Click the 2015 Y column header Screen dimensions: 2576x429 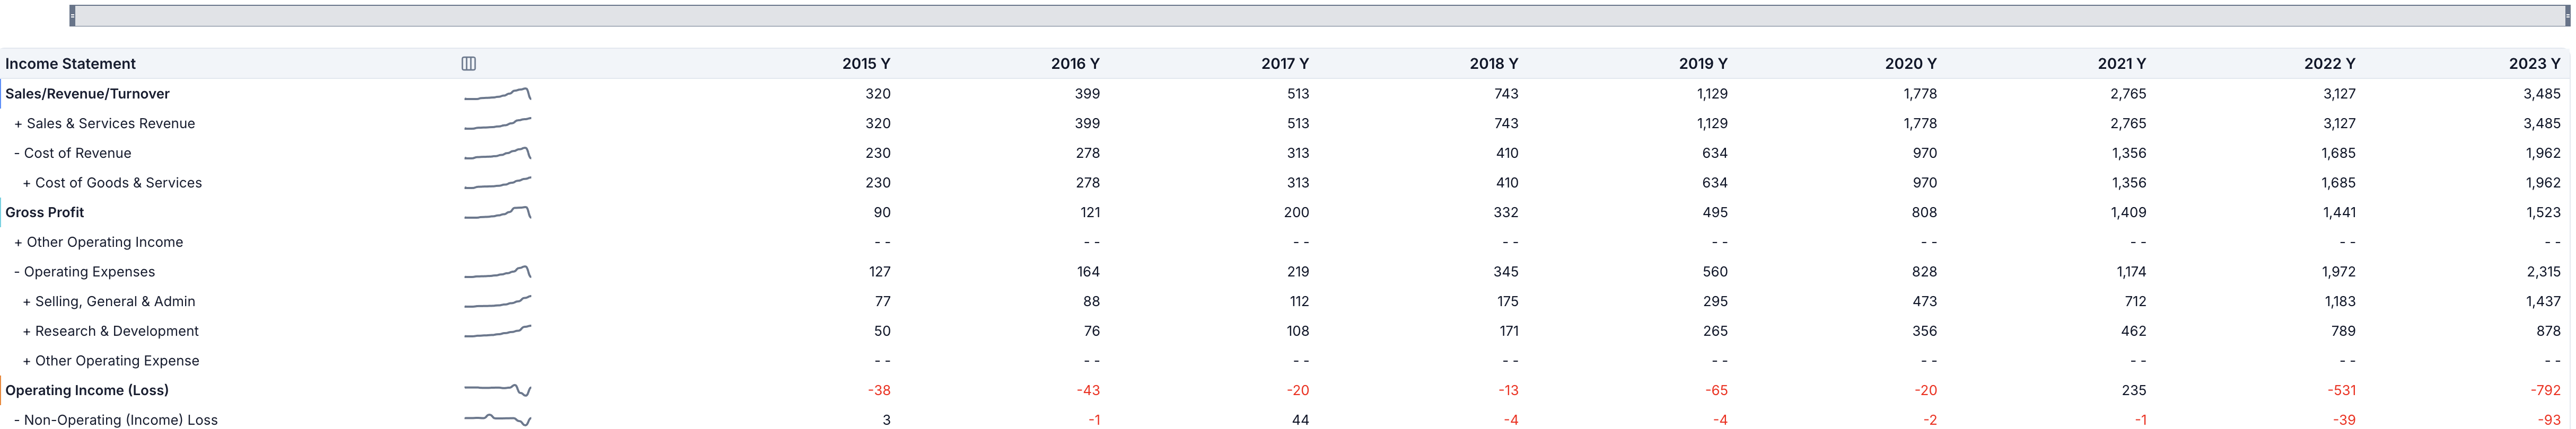(x=865, y=64)
